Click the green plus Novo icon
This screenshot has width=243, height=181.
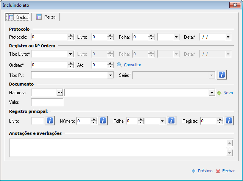(219, 93)
